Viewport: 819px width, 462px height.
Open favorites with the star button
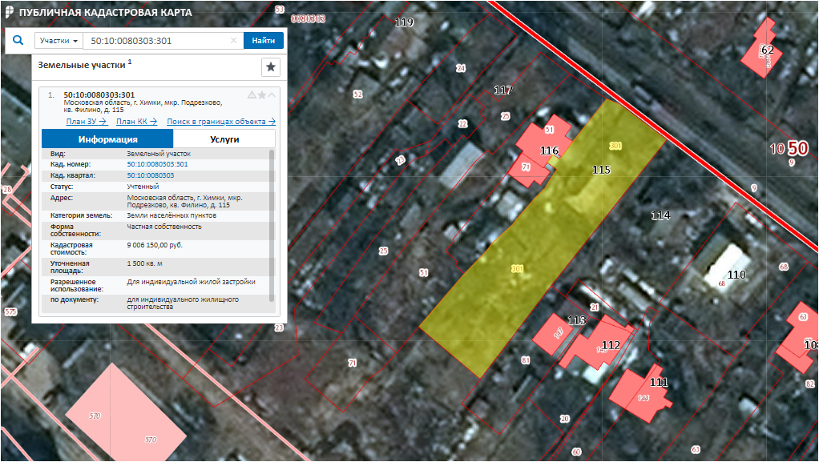coord(271,66)
